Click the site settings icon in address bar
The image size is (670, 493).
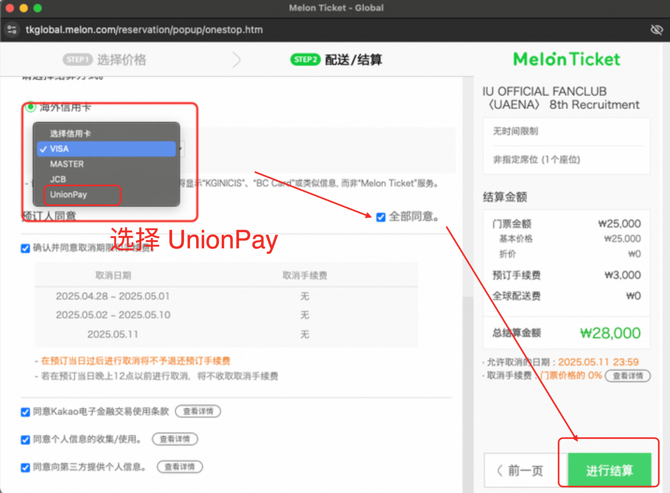[12, 30]
